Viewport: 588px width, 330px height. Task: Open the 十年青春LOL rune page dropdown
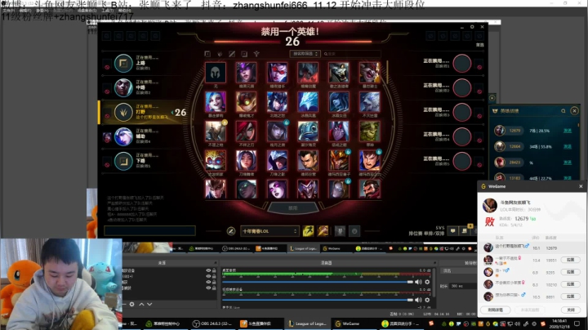pos(269,231)
